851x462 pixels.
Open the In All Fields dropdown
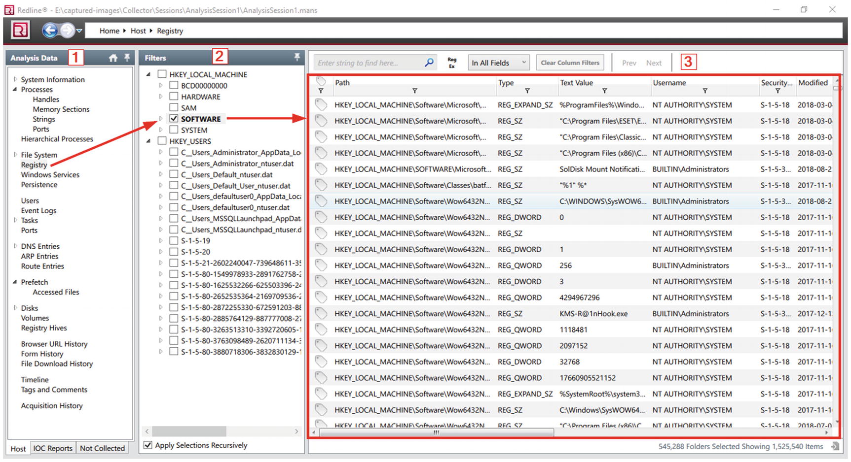[499, 63]
